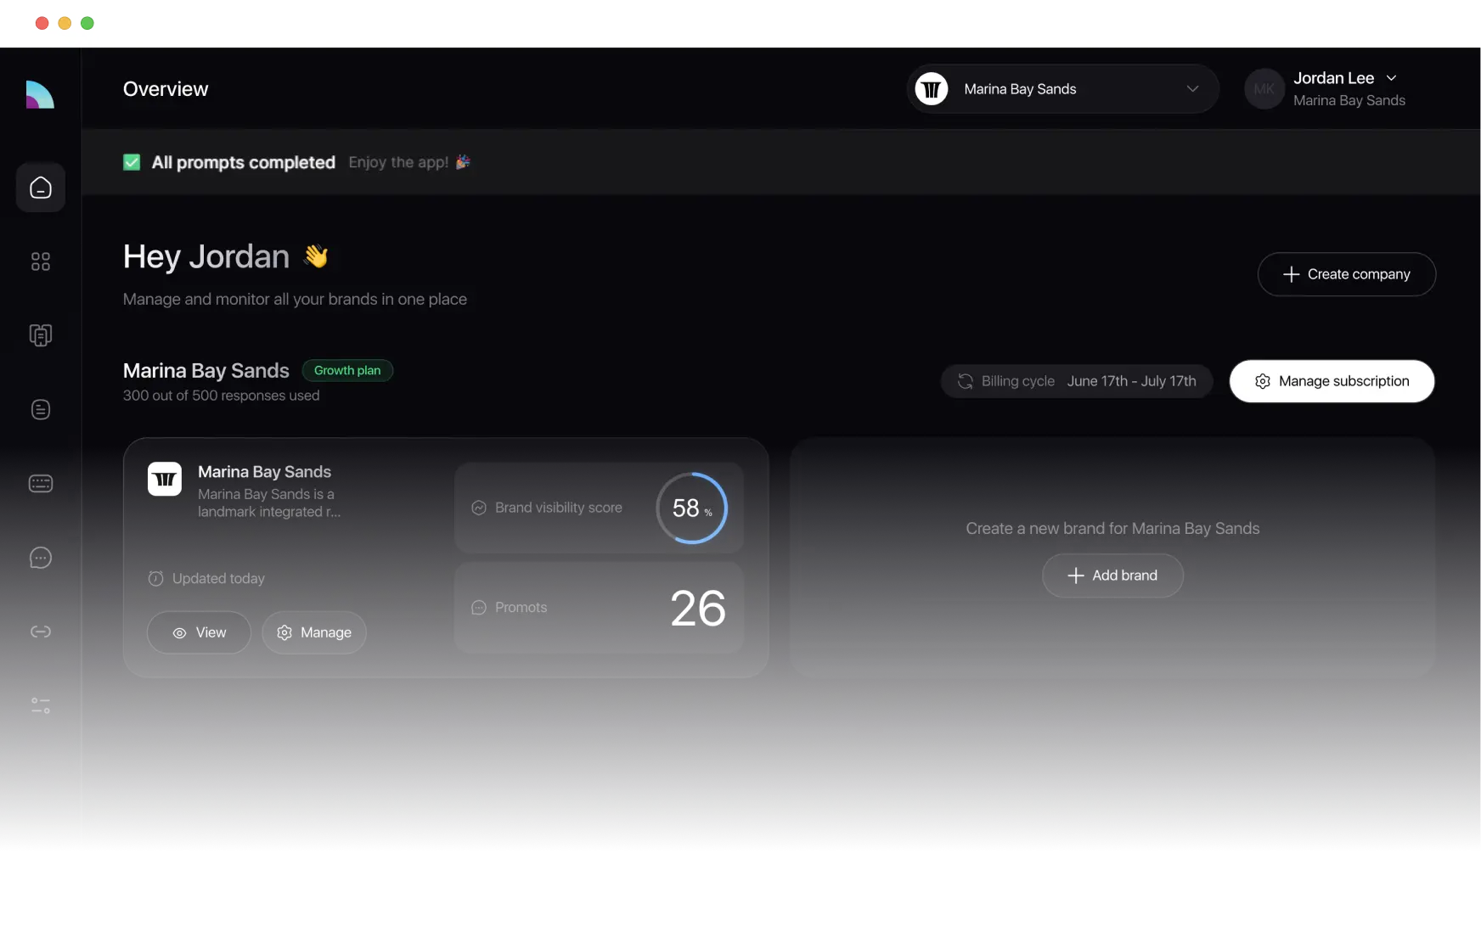Click the Marina Bay Sands brand card title
The image size is (1481, 932).
264,472
